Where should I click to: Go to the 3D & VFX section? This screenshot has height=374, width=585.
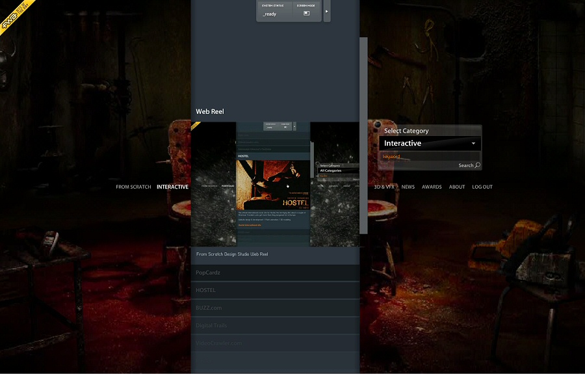[x=384, y=187]
